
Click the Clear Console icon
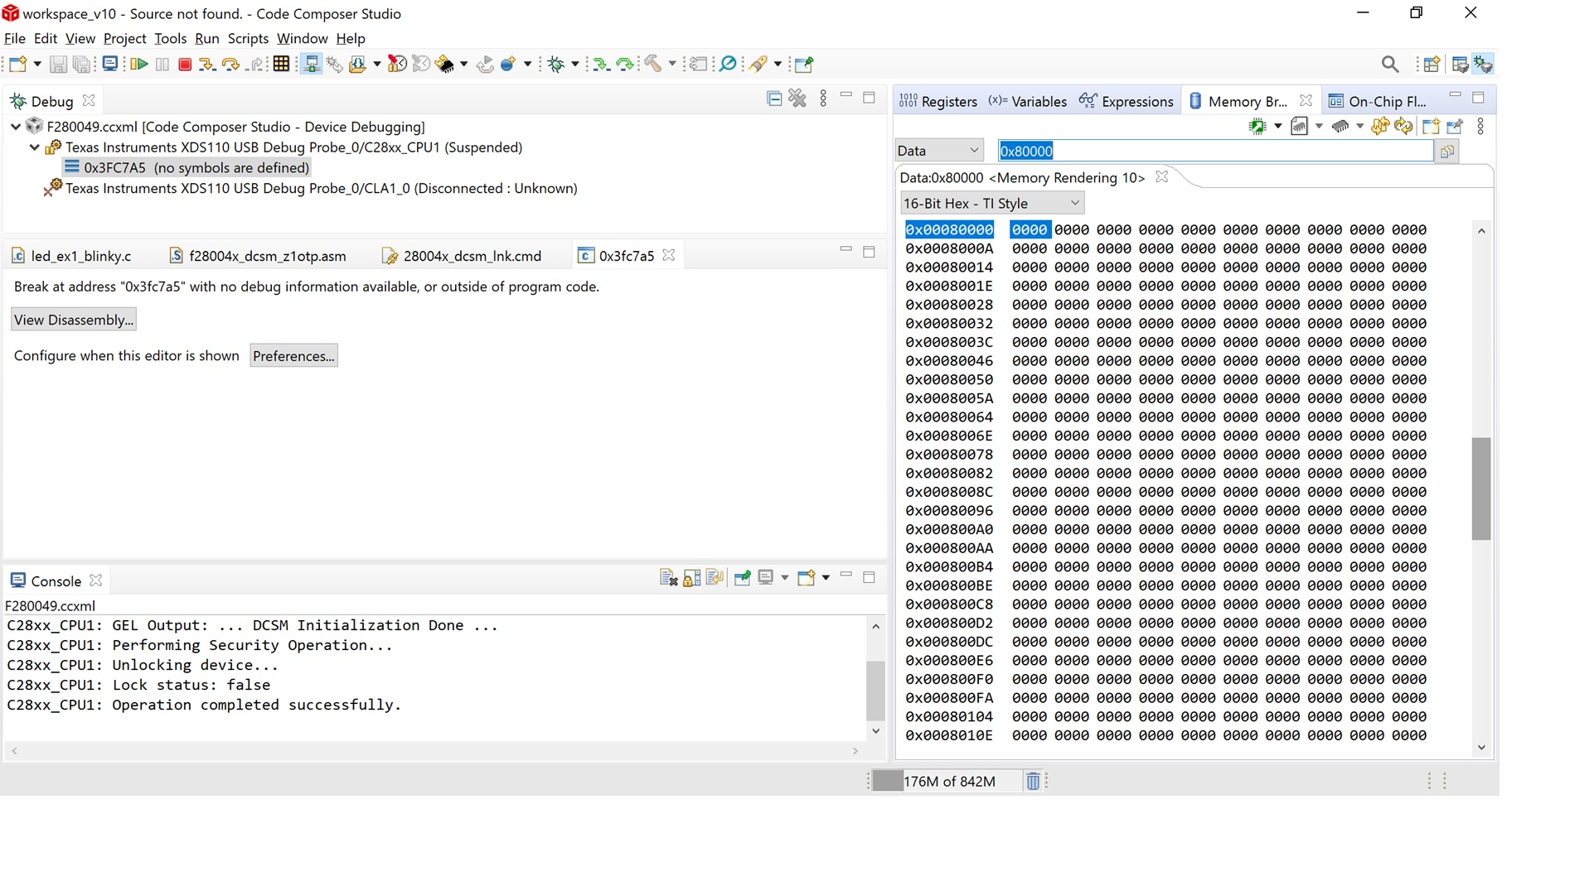pos(668,578)
